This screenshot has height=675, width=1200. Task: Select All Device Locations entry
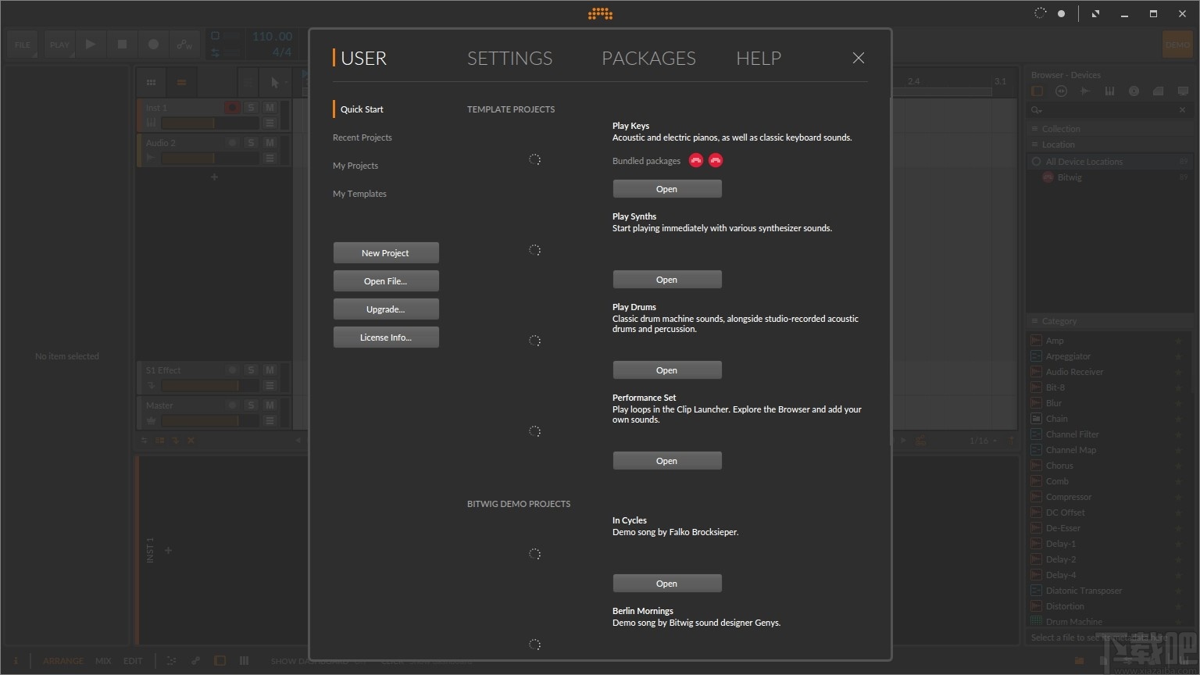click(x=1109, y=162)
